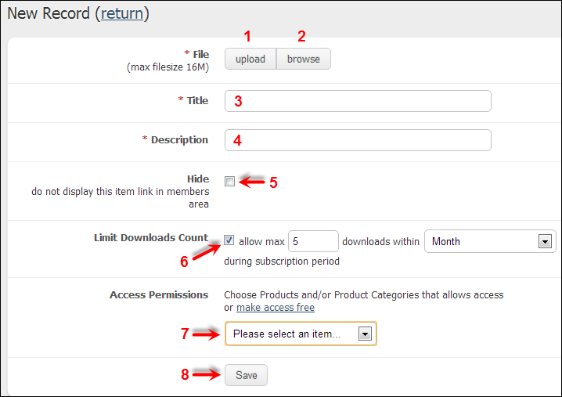This screenshot has height=397, width=562.
Task: Expand the Month period dropdown
Action: click(x=490, y=241)
